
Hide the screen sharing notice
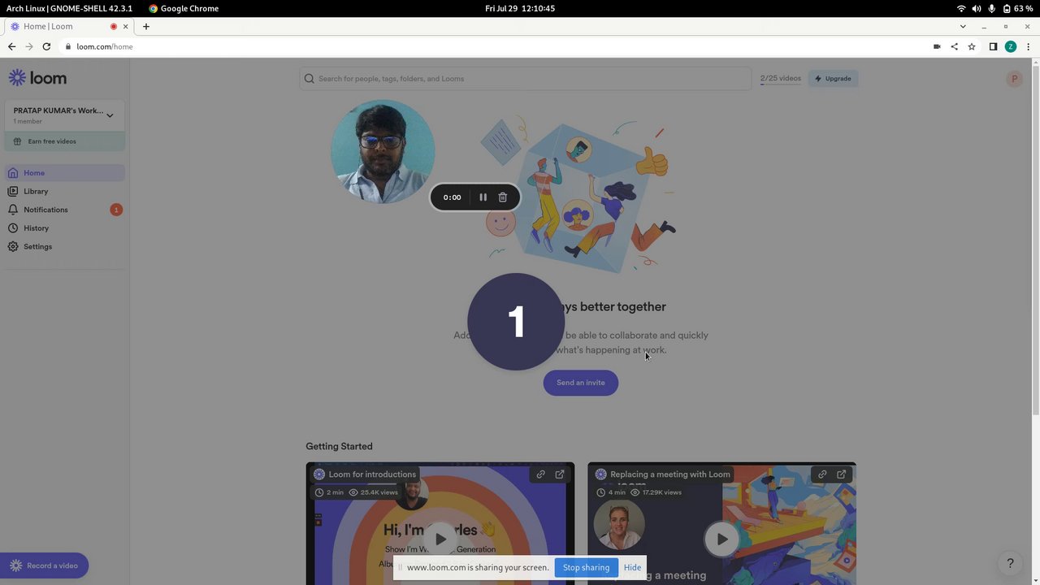(x=632, y=567)
